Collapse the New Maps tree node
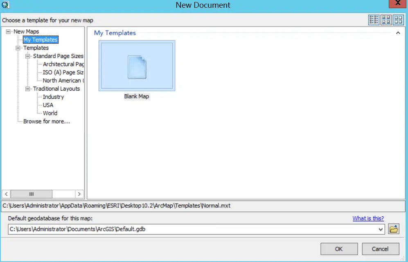408x262 pixels. point(8,32)
